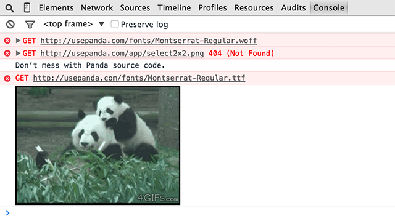The width and height of the screenshot is (395, 224).
Task: Switch to the Elements tab
Action: pyautogui.click(x=56, y=8)
